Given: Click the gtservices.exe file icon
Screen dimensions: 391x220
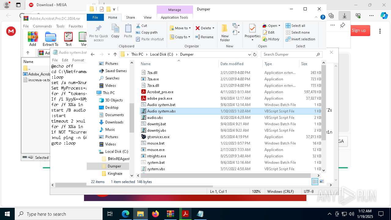Looking at the screenshot, I should coord(143,137).
